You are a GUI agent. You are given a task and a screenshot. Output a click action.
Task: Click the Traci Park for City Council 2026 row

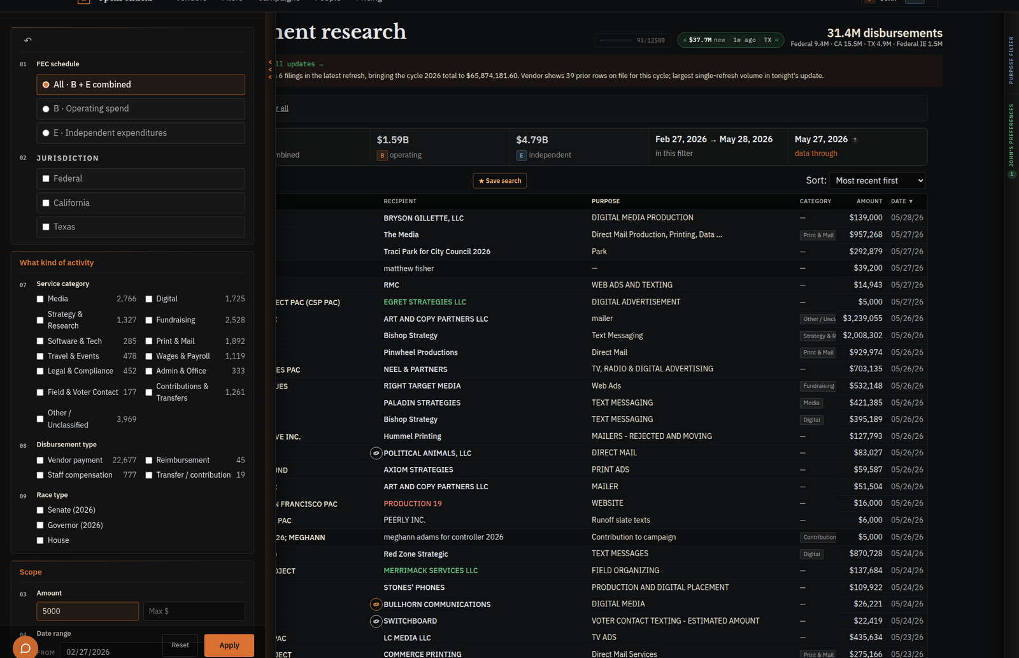(601, 252)
